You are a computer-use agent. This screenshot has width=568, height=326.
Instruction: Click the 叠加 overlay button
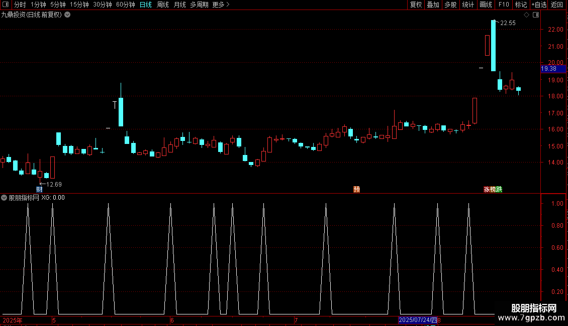coord(433,5)
